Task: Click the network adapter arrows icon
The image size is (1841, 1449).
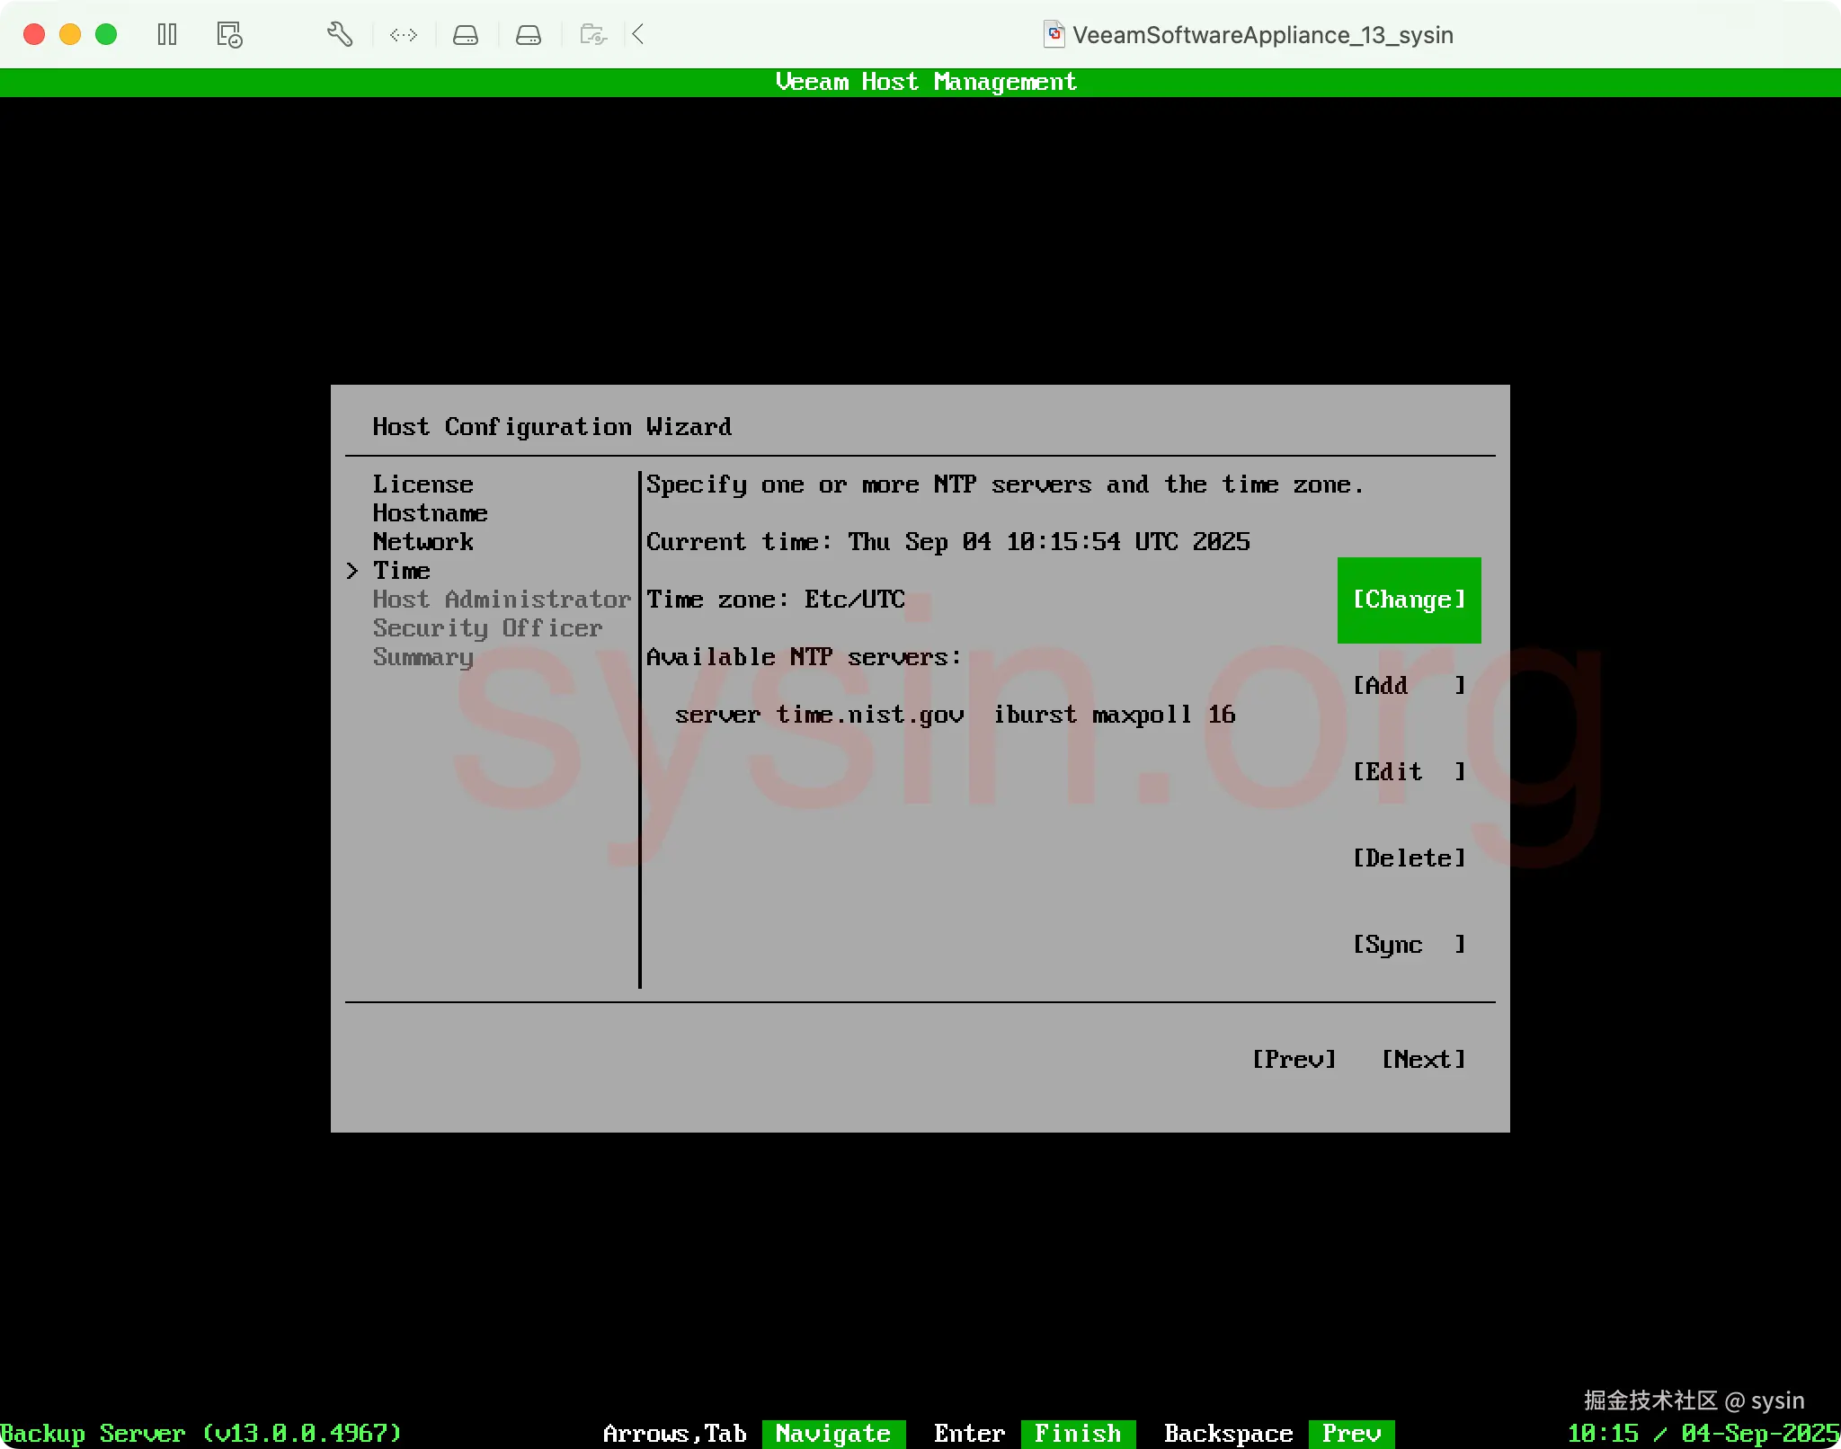Action: [x=403, y=35]
